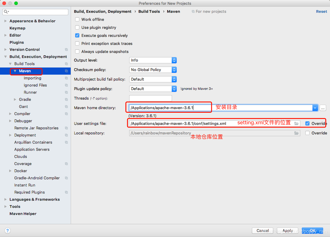Viewport: 330px width, 237px height.
Task: Click project-level icon beside Compiler
Action: click(66, 114)
